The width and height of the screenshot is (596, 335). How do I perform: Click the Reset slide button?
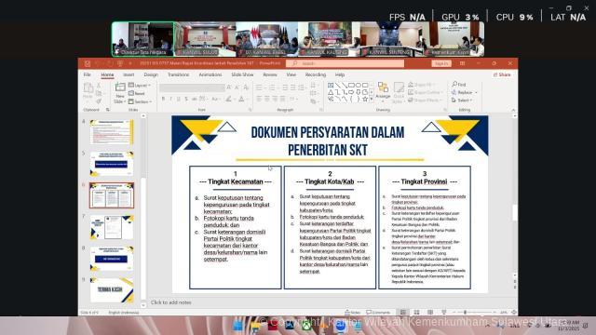(x=137, y=93)
